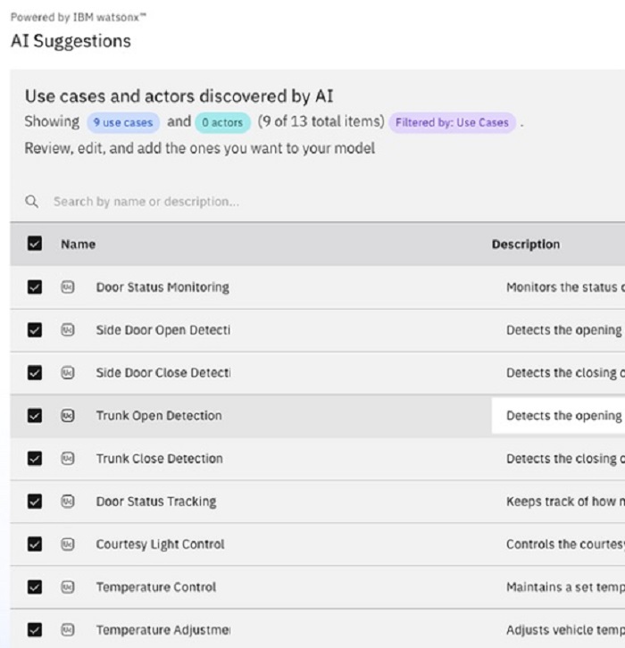Sort by the Name column header

point(78,245)
